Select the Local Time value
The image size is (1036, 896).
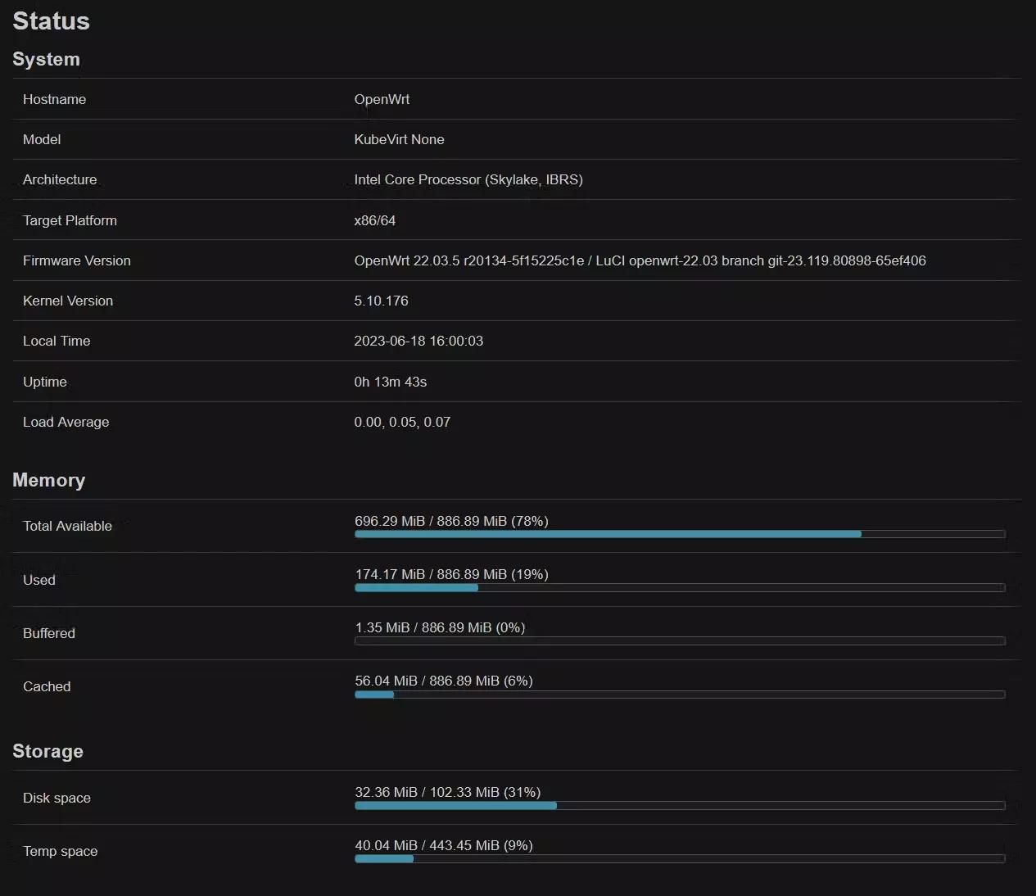pos(418,341)
